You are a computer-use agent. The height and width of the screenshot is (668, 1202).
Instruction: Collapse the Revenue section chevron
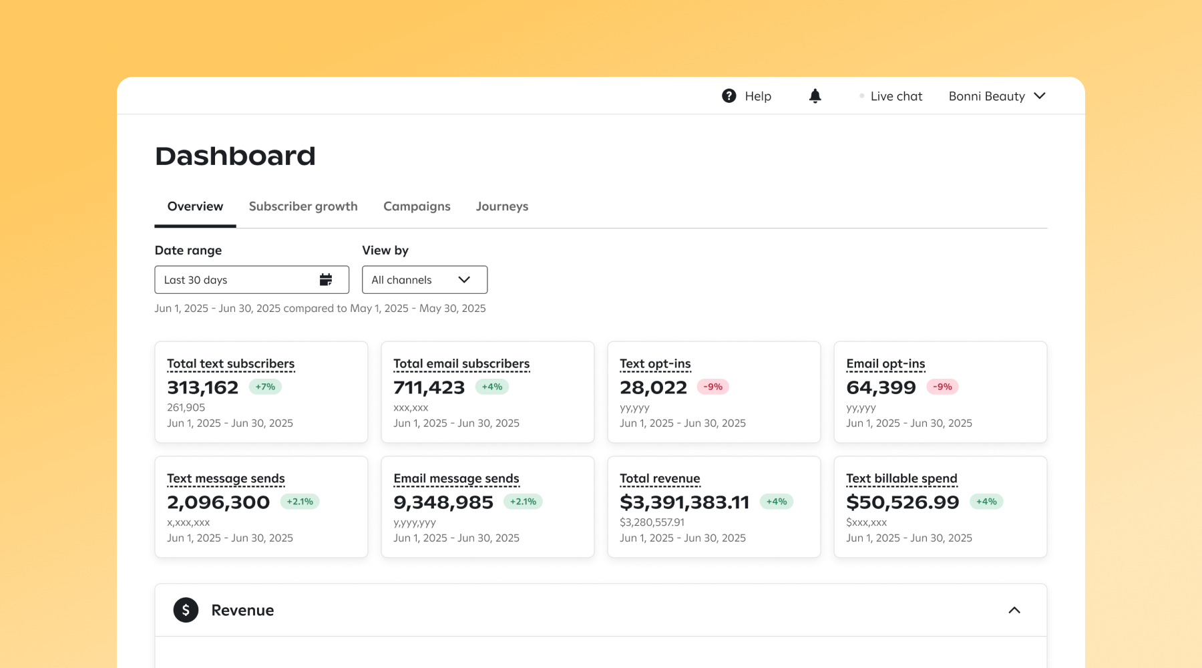[1014, 610]
